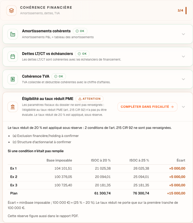The image size is (193, 223).
Task: Select the Dettes LT/CT vs échéanciers heading
Action: pos(47,54)
